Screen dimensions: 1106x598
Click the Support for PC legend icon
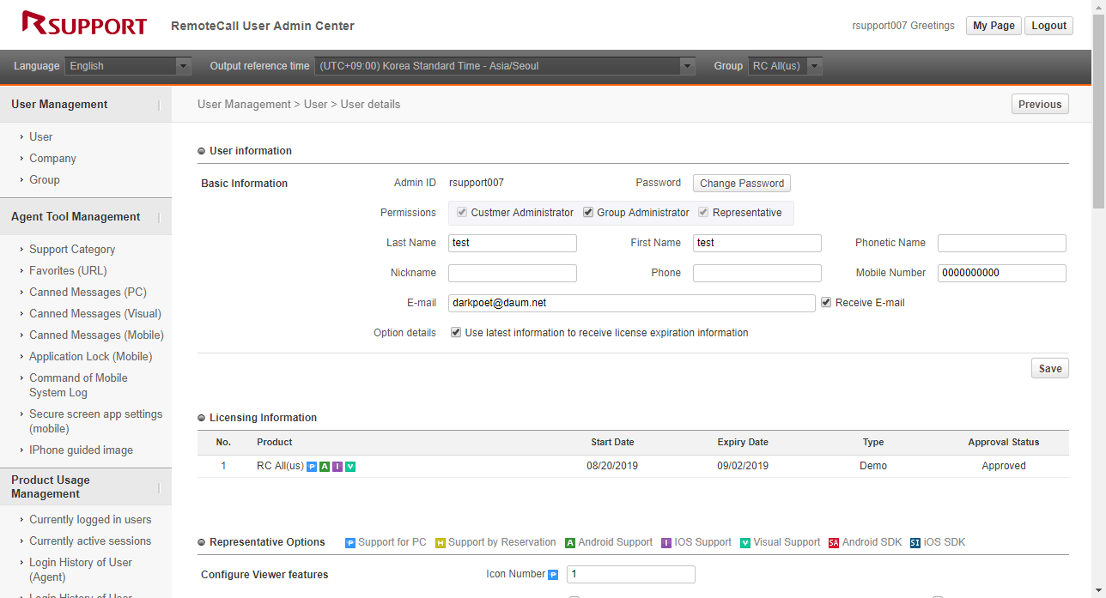click(350, 543)
